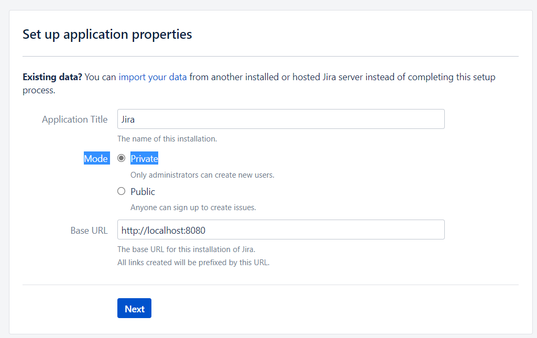Screen dimensions: 537x338
Task: Click the Application Title label
Action: coord(75,119)
